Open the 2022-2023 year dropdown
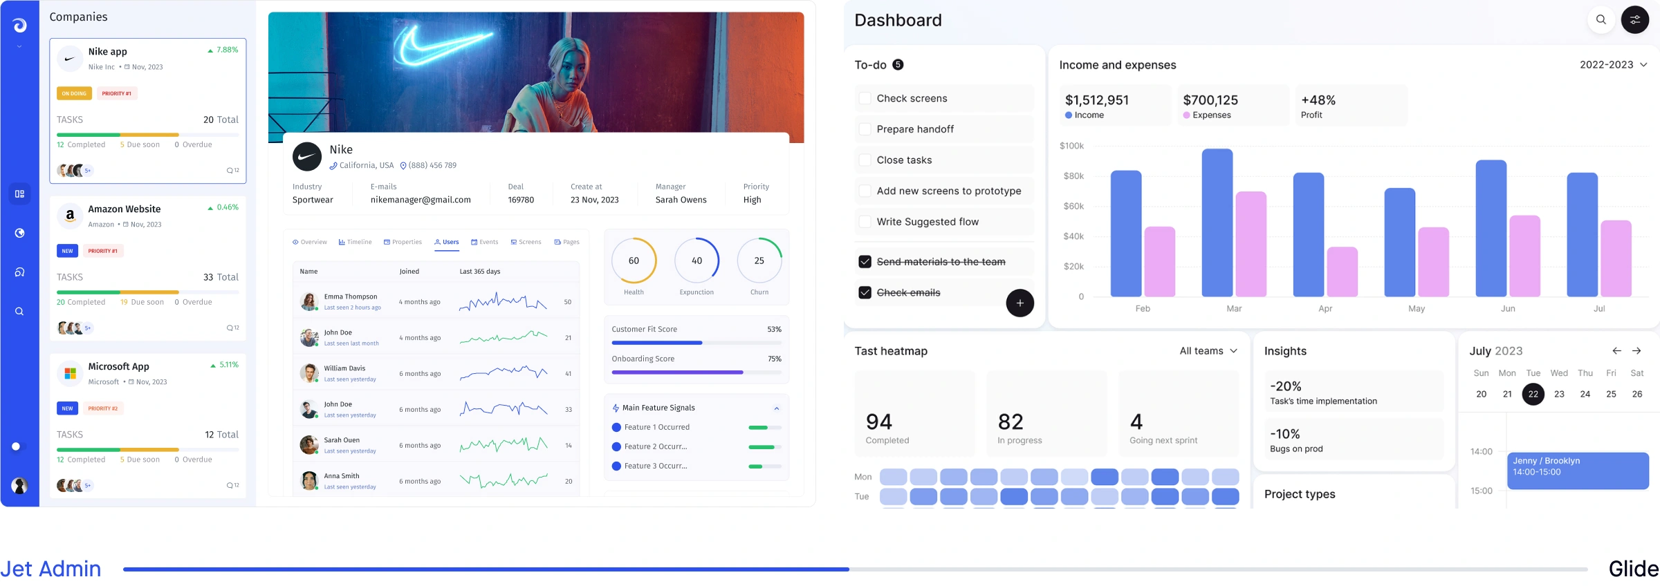The image size is (1660, 586). [1613, 65]
